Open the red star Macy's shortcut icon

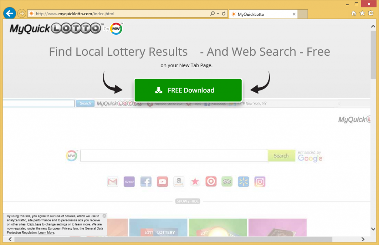click(195, 182)
